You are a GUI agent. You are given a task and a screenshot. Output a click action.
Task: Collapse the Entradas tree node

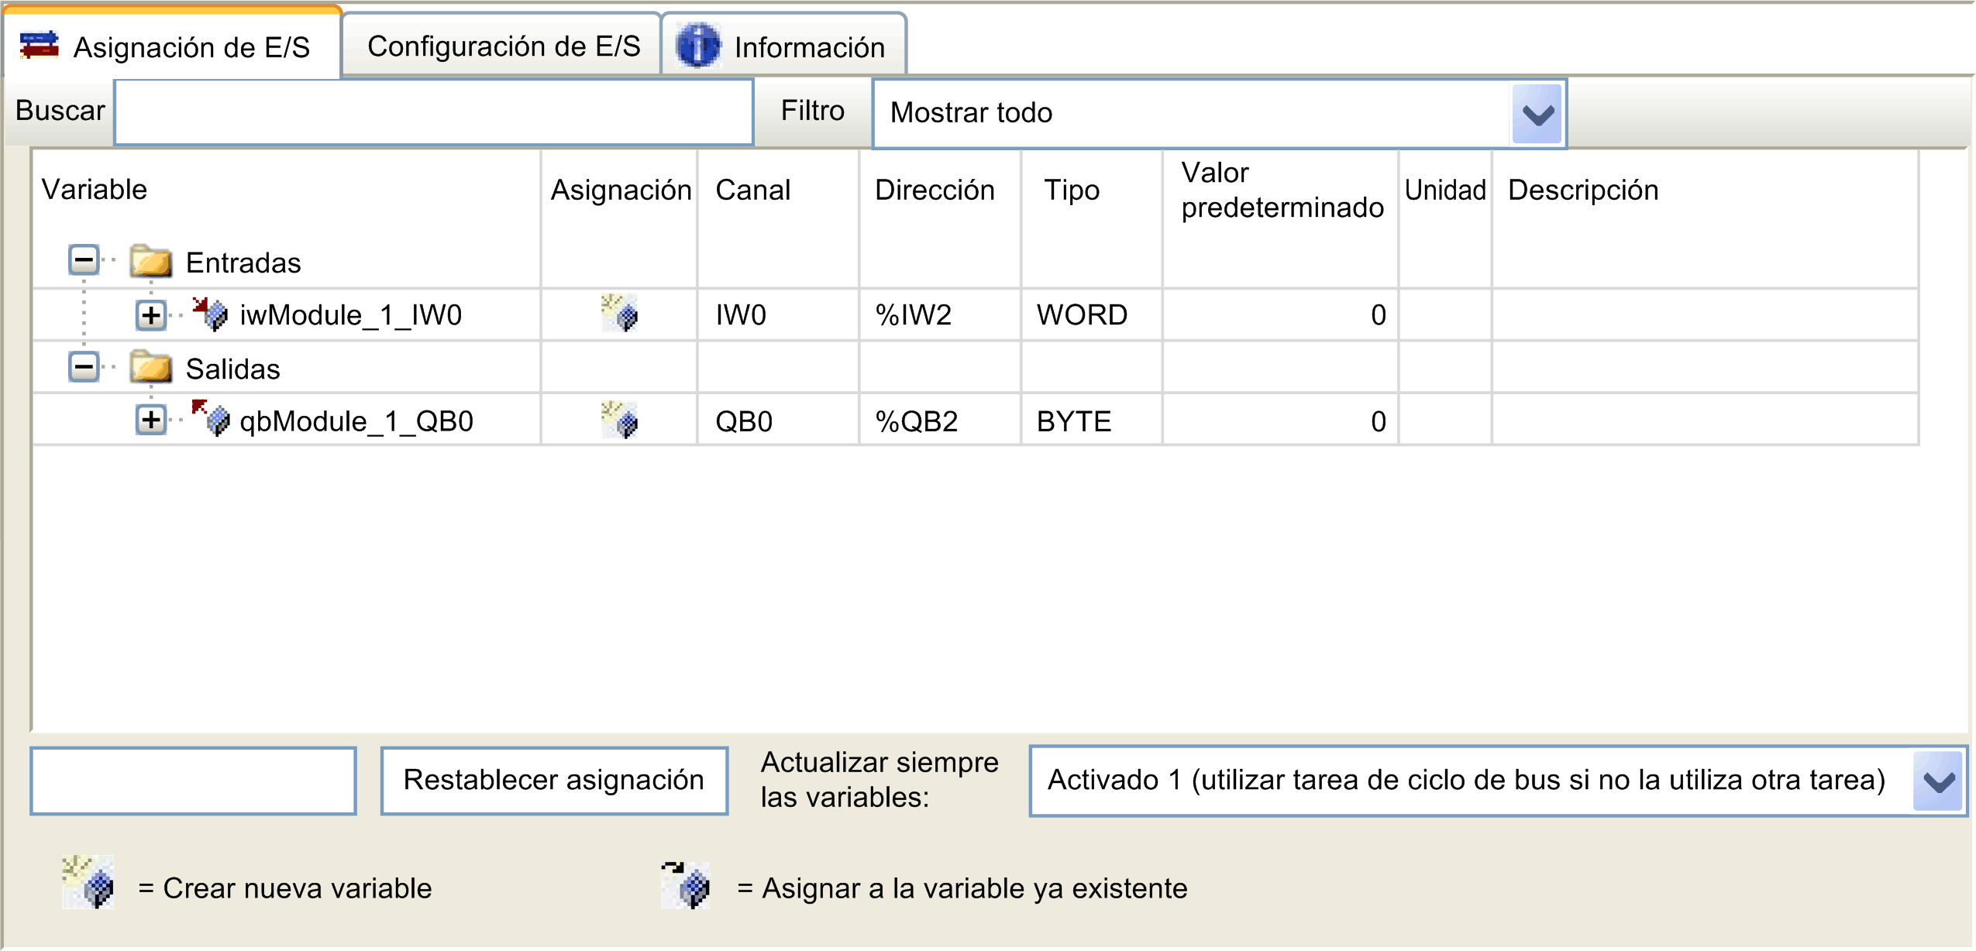84,260
